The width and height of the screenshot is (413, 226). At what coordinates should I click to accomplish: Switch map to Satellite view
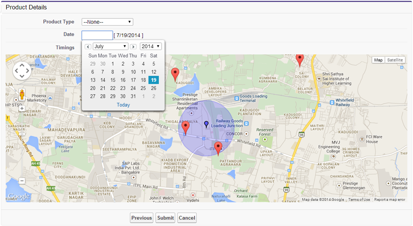coord(395,60)
